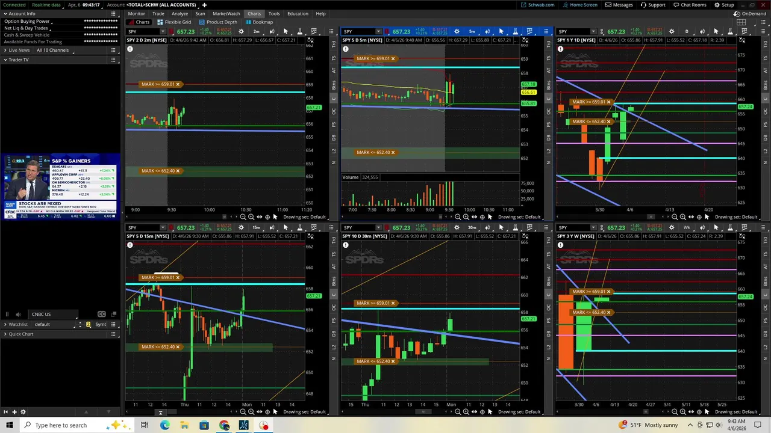Screen dimensions: 771x433
Task: Open All 10 Channels news dropdown
Action: point(54,50)
